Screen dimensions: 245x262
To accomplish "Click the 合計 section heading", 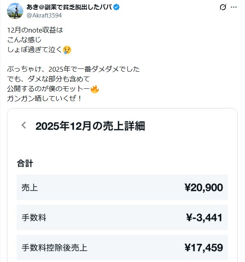I will click(x=25, y=163).
